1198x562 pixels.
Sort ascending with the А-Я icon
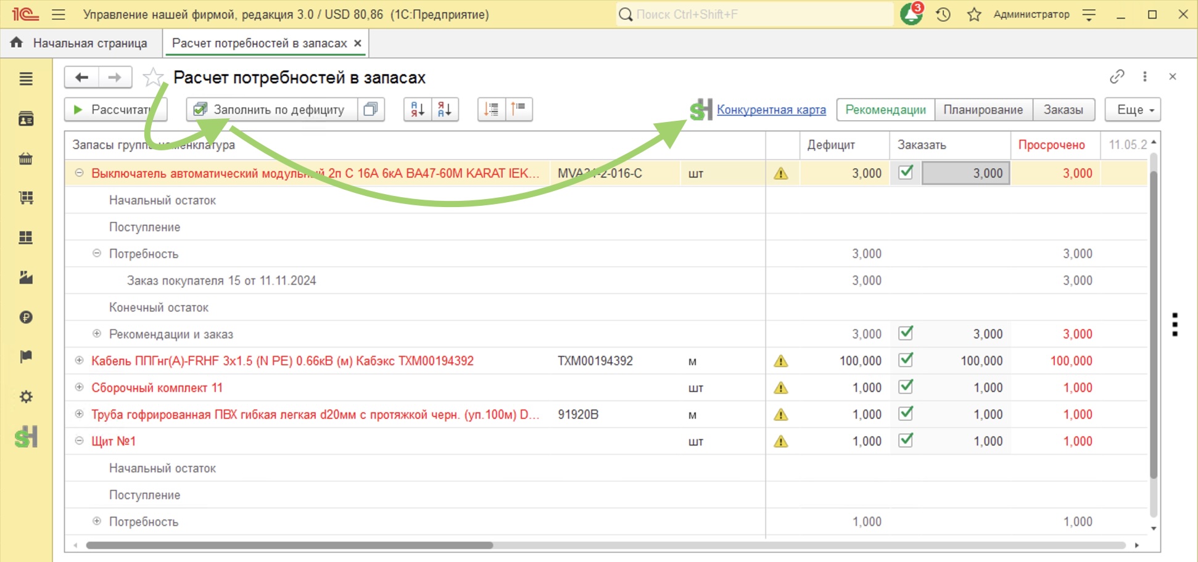(x=418, y=110)
